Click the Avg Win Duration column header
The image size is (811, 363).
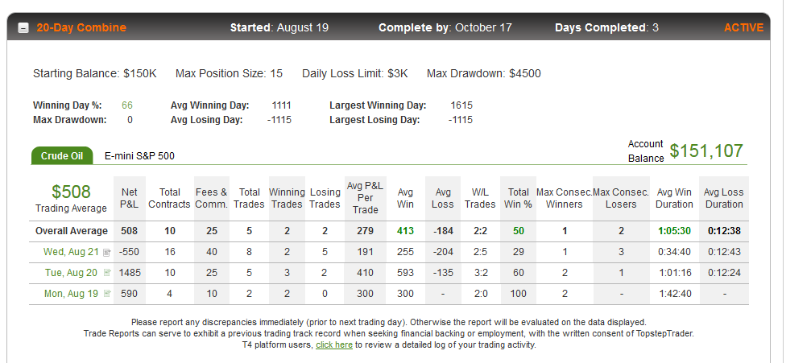point(674,198)
